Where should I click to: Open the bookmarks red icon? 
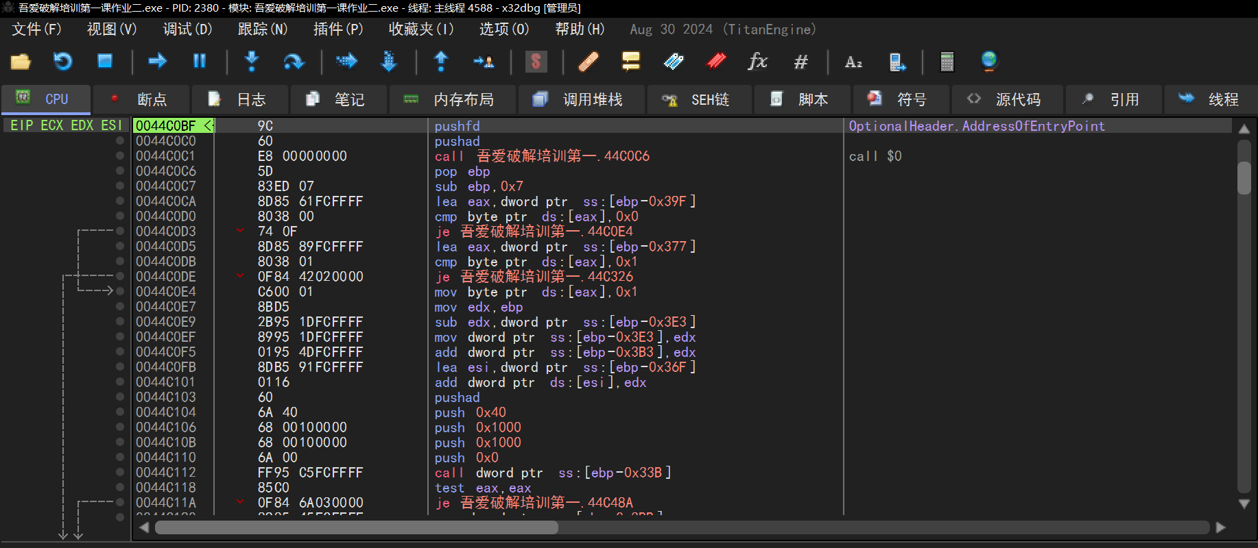[716, 62]
